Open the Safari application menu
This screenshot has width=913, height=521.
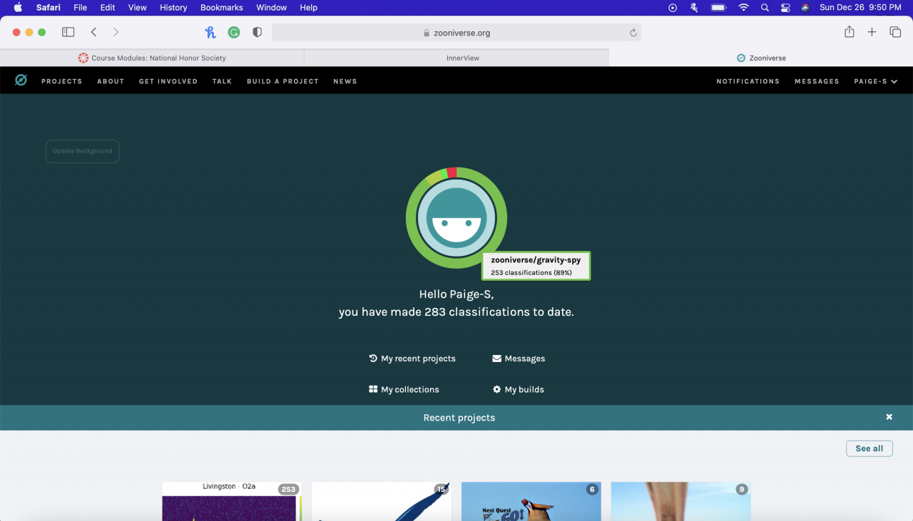click(x=49, y=7)
